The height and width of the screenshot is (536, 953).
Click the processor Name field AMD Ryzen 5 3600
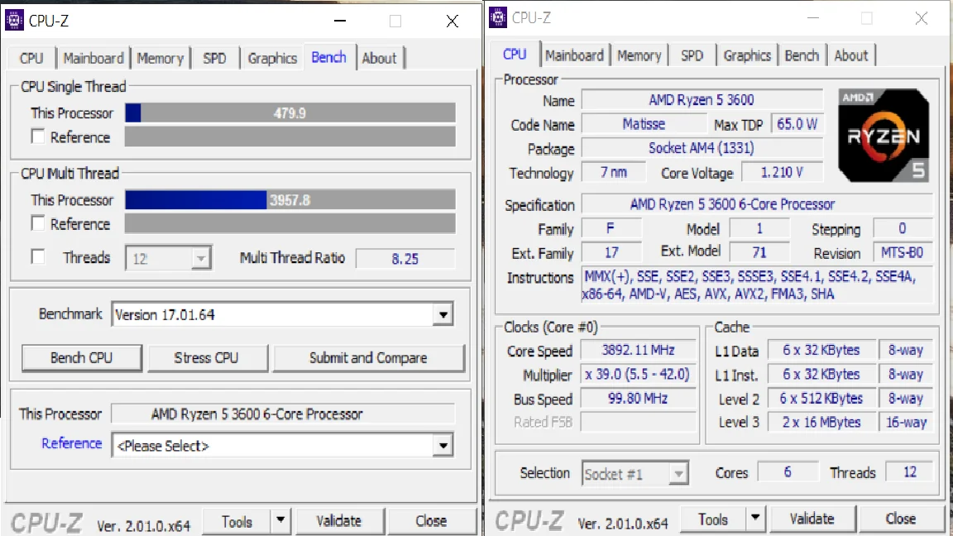point(702,99)
